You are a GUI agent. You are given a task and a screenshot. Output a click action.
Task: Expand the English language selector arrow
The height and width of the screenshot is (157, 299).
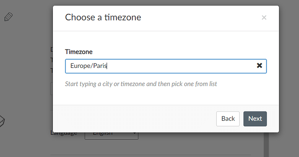(134, 133)
